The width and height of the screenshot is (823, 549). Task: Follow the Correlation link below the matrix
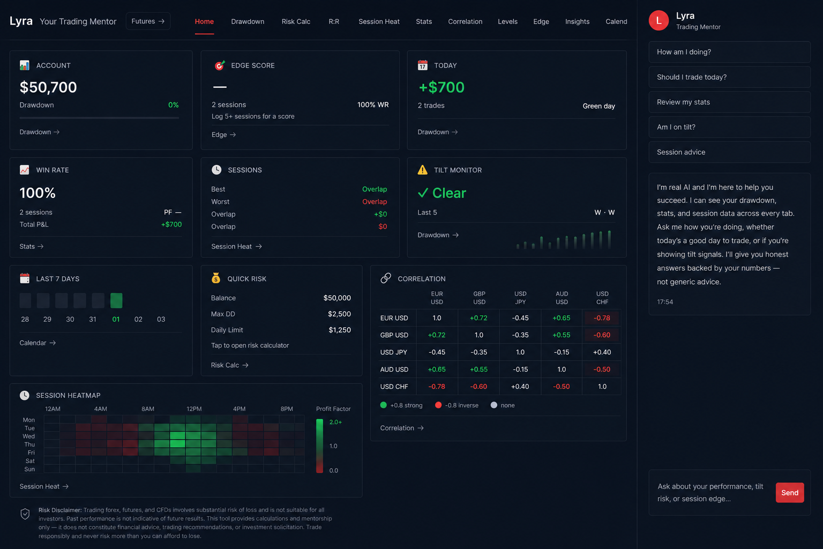pyautogui.click(x=402, y=428)
